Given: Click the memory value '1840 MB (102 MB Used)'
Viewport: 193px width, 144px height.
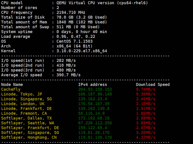Looking at the screenshot, I should [x=81, y=22].
